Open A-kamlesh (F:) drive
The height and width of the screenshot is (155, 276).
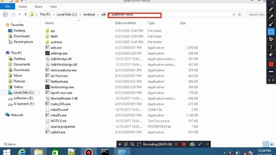click(x=24, y=104)
